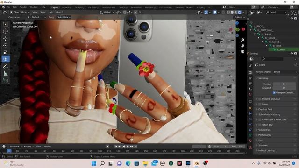
Task: Open the timeline Keying menu
Action: coord(28,147)
